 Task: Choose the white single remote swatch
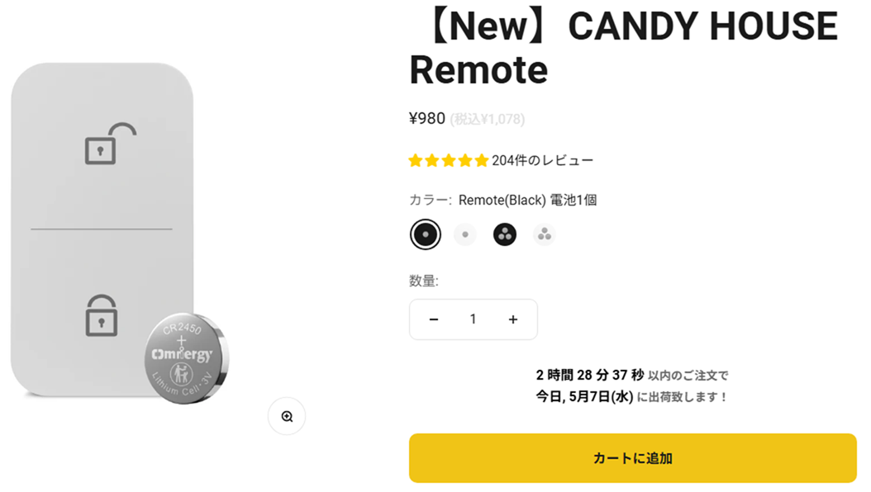[465, 234]
